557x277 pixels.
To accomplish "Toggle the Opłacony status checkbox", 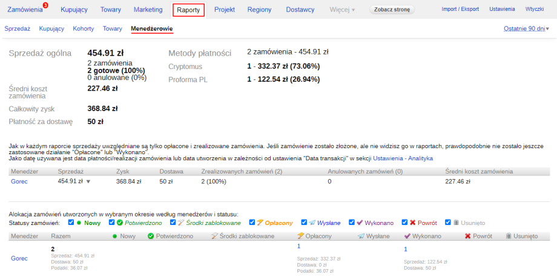I will [251, 222].
